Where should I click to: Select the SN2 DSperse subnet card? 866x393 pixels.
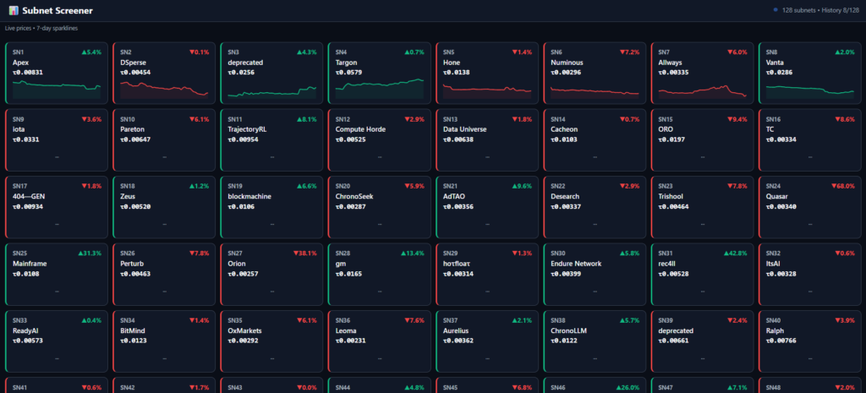click(x=164, y=73)
